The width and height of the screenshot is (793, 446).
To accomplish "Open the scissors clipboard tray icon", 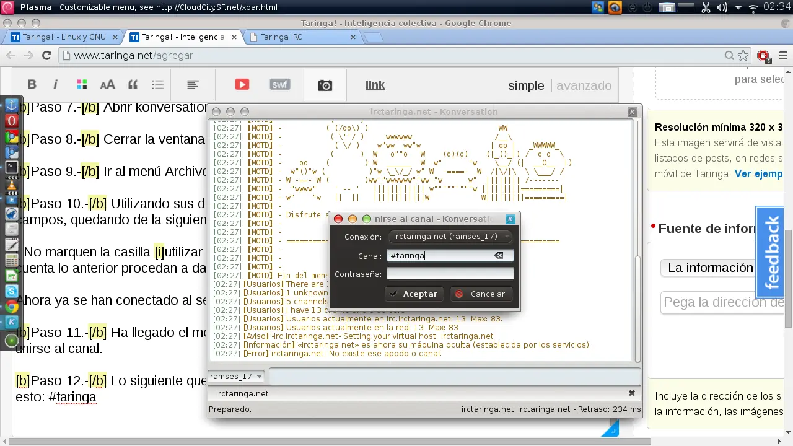I will pos(706,7).
